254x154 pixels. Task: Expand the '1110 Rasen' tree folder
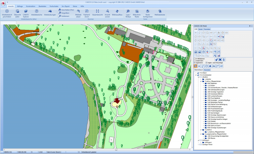click(203, 86)
